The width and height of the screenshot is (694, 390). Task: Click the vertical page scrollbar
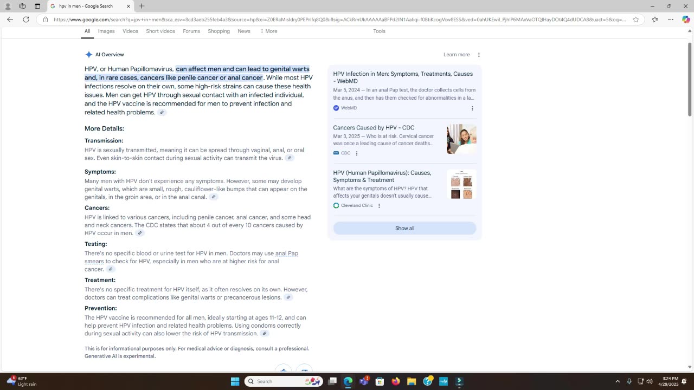[690, 79]
